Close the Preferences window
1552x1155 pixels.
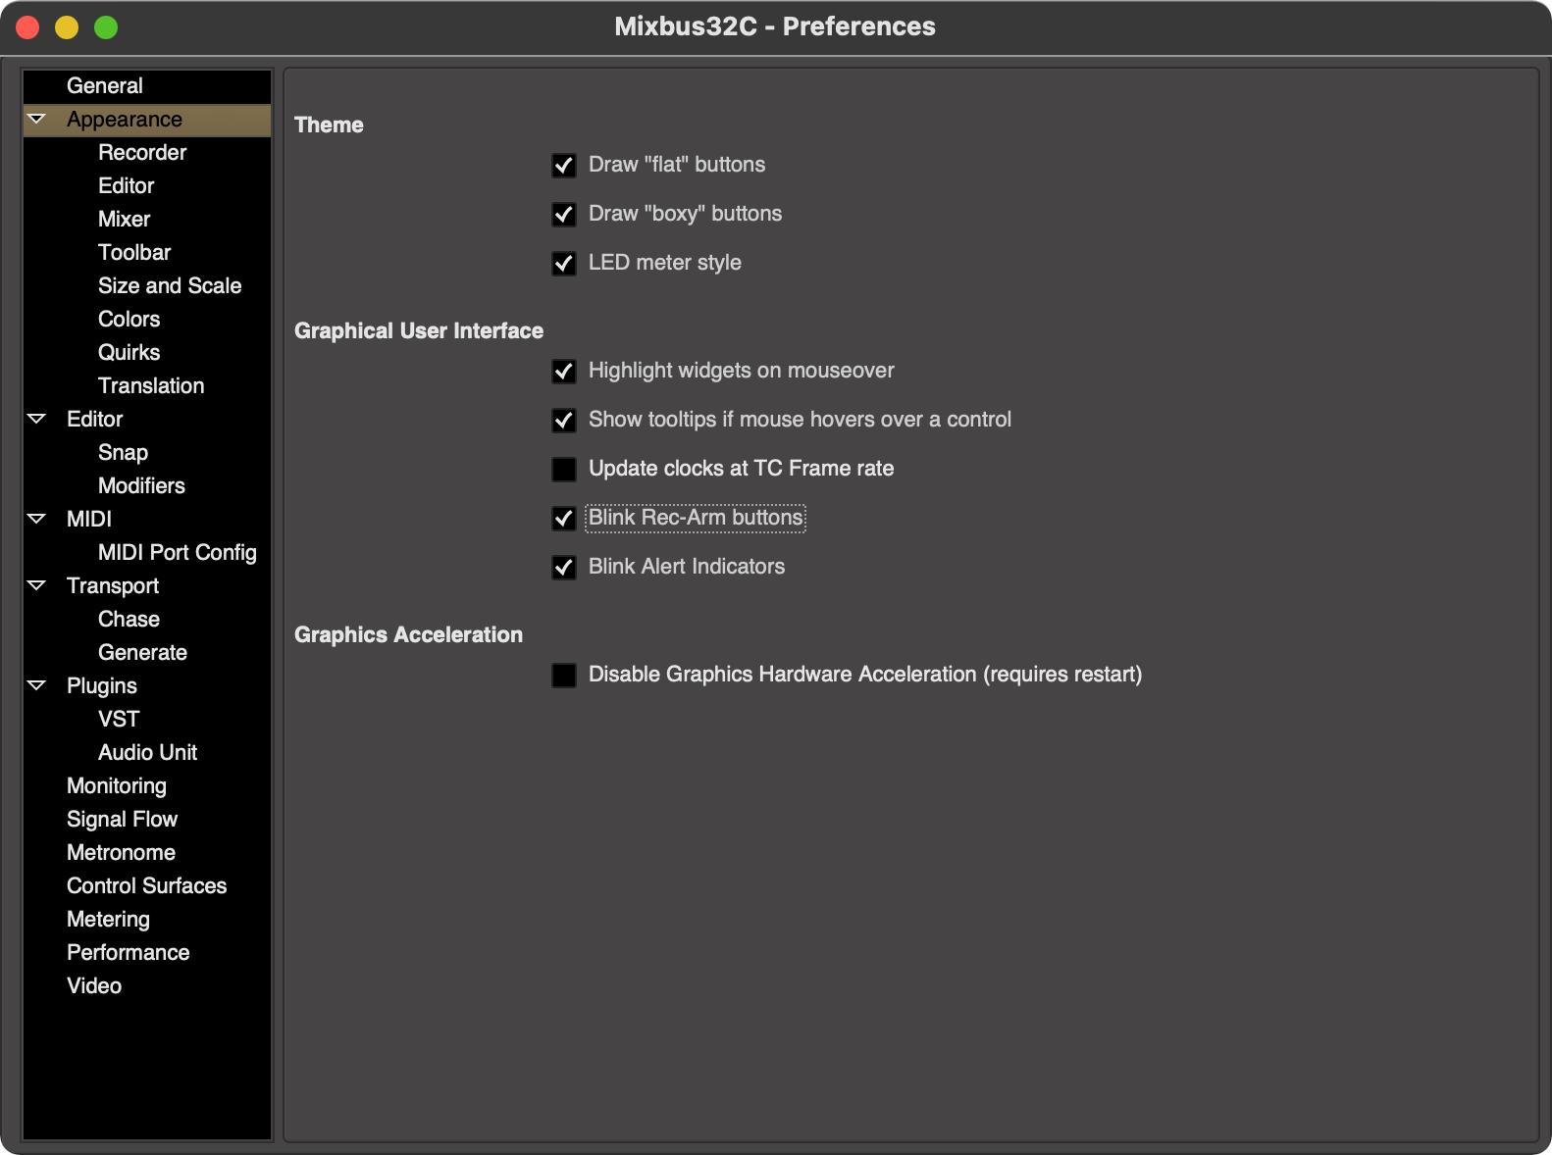click(27, 27)
